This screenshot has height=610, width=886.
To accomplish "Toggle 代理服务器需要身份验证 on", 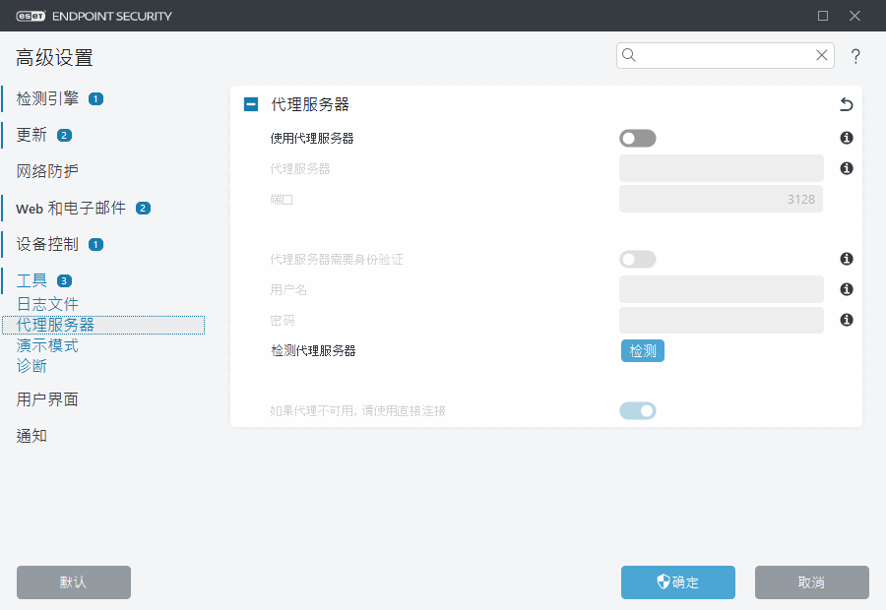I will [637, 259].
